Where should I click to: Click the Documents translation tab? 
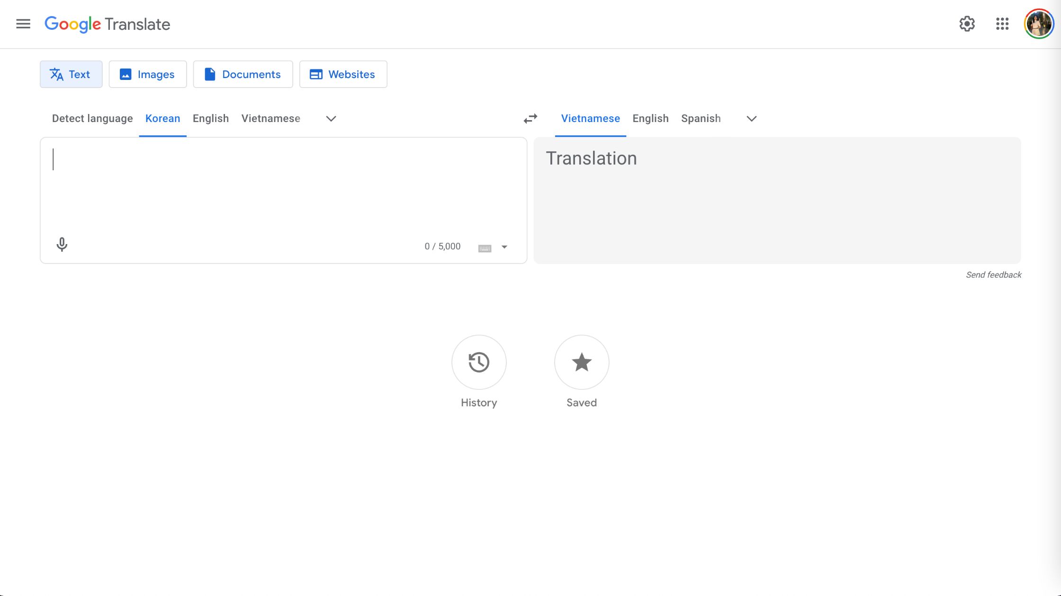243,74
